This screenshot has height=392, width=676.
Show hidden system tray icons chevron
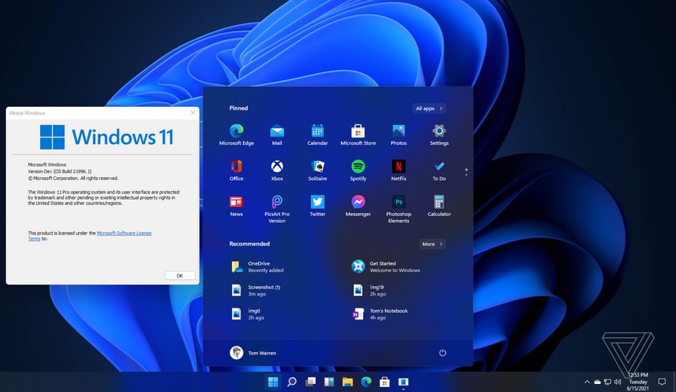coord(587,382)
